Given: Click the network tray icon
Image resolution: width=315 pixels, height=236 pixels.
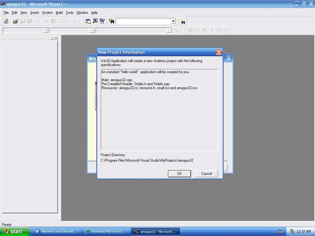Looking at the screenshot, I should (x=292, y=232).
